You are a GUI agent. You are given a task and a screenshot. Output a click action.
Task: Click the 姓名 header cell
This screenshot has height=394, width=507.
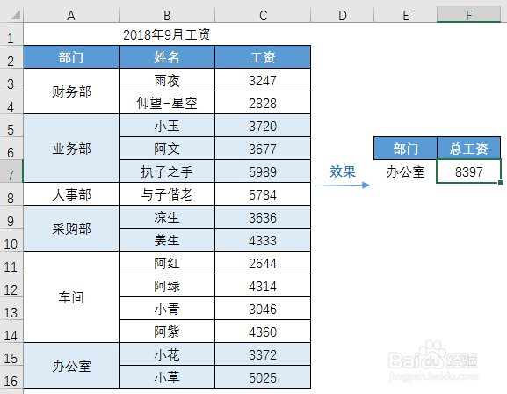click(x=167, y=57)
